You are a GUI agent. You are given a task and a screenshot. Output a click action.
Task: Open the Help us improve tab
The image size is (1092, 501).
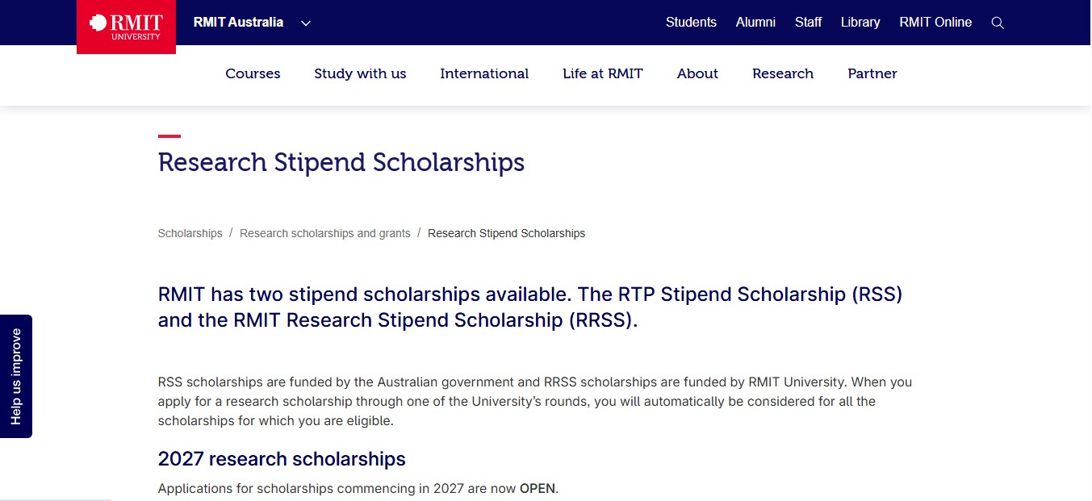pos(16,376)
